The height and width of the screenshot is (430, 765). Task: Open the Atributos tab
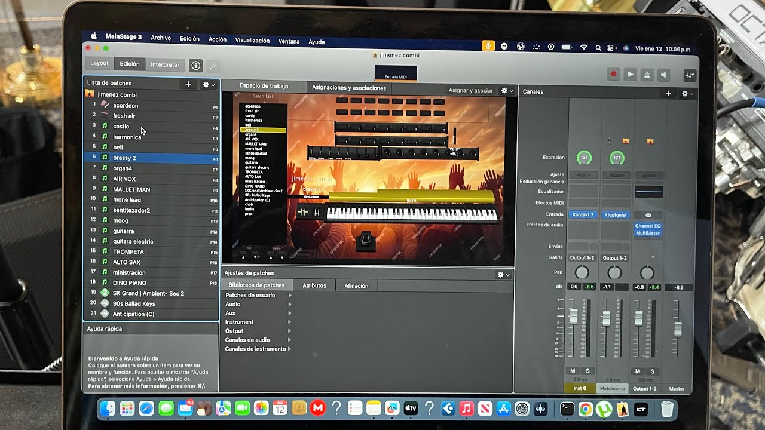(x=314, y=285)
